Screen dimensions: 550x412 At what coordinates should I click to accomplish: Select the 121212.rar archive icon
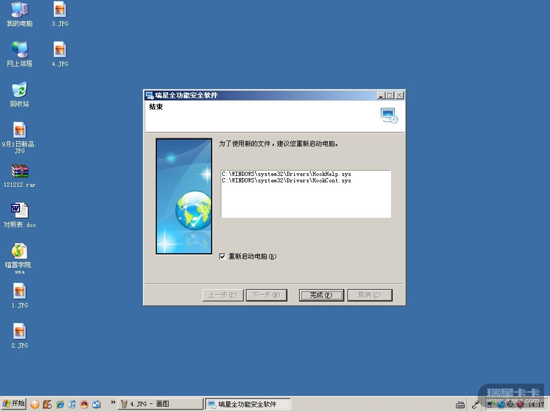(20, 176)
